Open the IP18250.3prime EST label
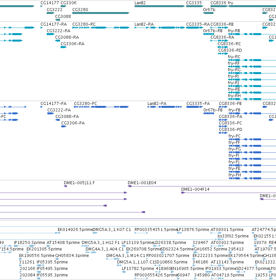Screen dimensions: 276x280 (30, 243)
